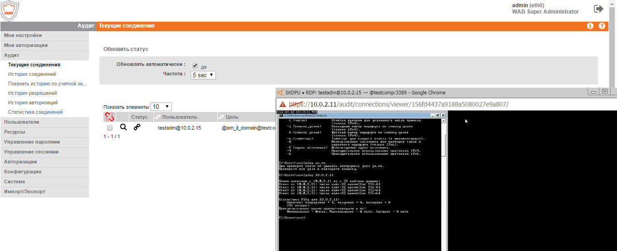Minimize the cmd.exe window in remote session
Viewport: 617px width, 251px height.
tap(433, 116)
